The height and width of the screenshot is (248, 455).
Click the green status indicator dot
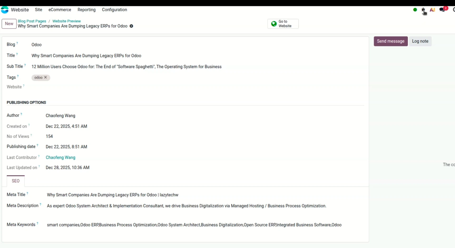tap(415, 10)
